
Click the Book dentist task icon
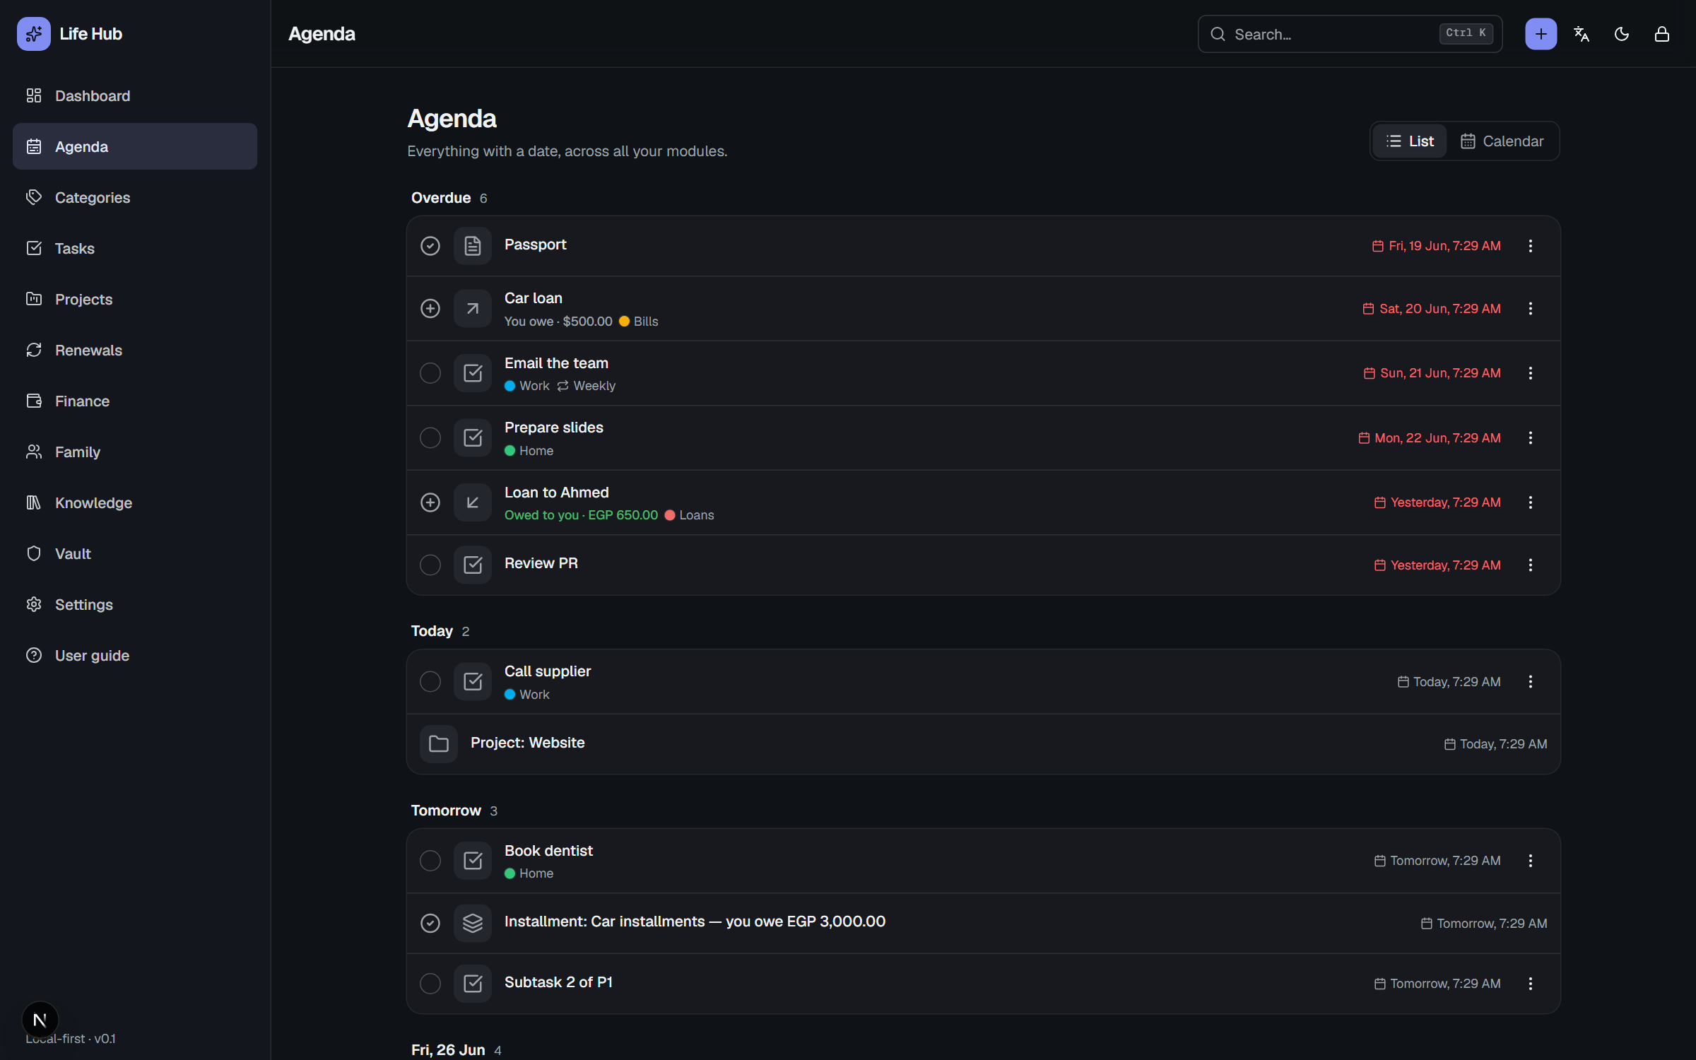[x=473, y=861]
